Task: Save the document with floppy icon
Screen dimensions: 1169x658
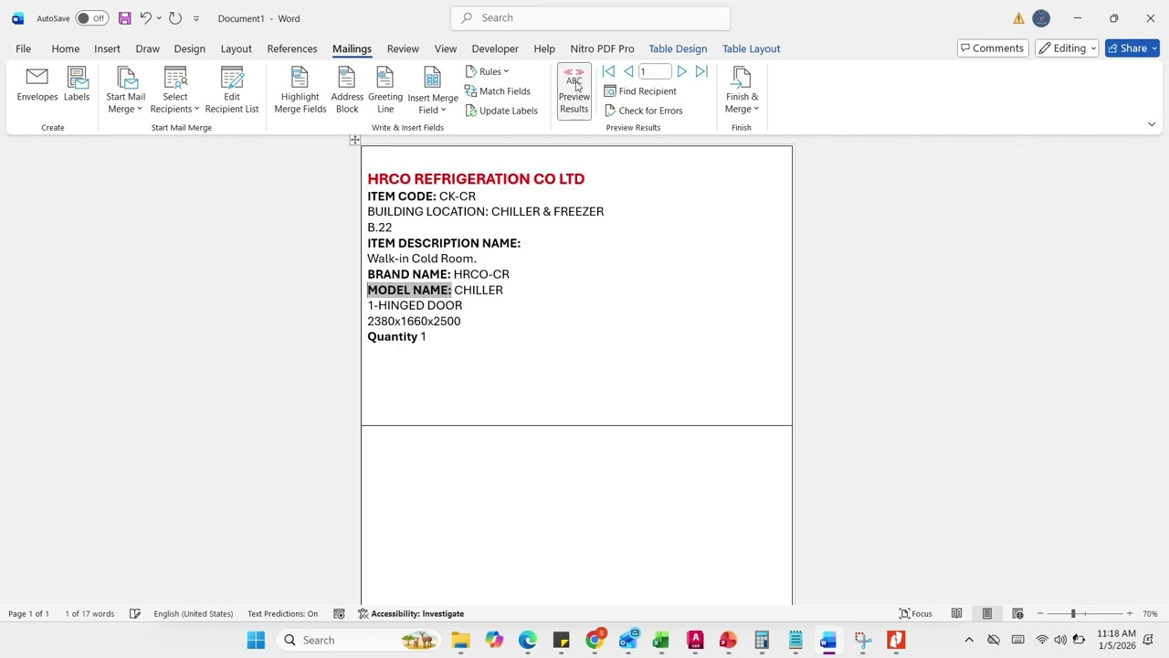Action: point(124,18)
